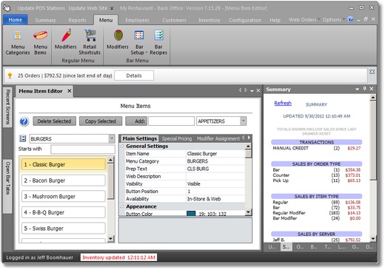
Task: Click the Refresh link in Summary
Action: pyautogui.click(x=283, y=103)
